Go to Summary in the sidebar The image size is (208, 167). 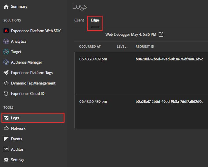(x=19, y=6)
